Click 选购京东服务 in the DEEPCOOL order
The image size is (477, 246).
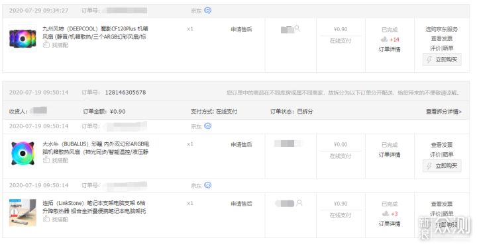coord(442,29)
